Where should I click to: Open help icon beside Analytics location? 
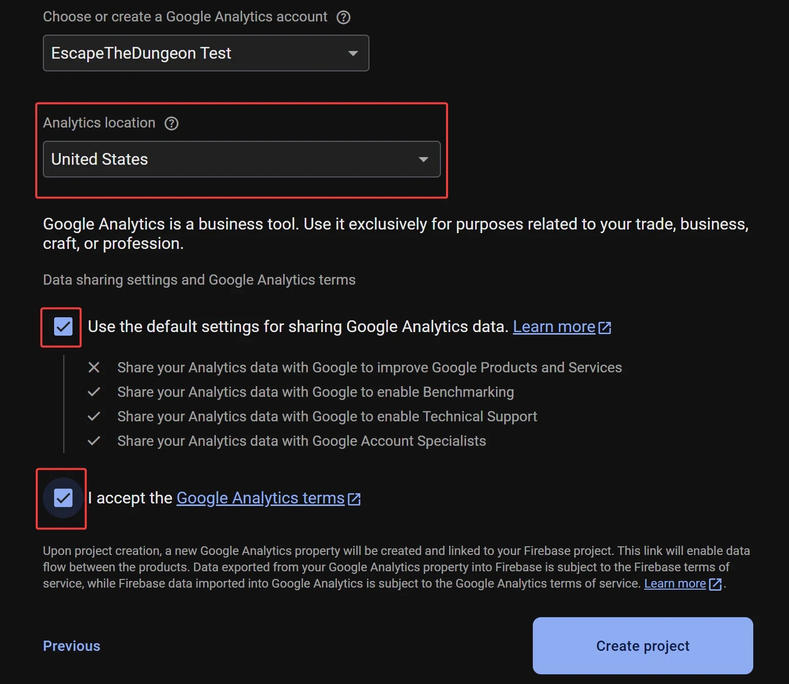click(x=171, y=123)
